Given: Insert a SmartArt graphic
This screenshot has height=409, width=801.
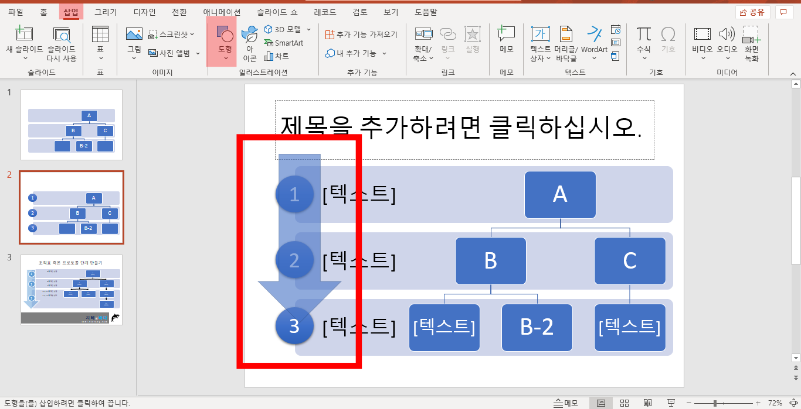Looking at the screenshot, I should (x=284, y=43).
